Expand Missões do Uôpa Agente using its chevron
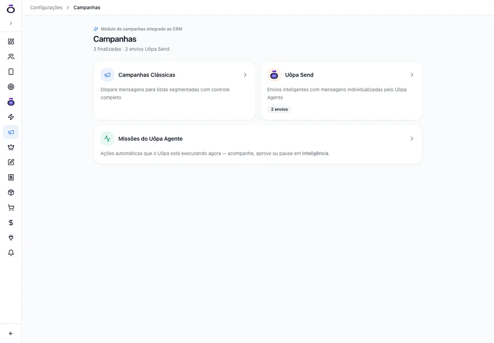Viewport: 494px width, 343px height. point(412,139)
